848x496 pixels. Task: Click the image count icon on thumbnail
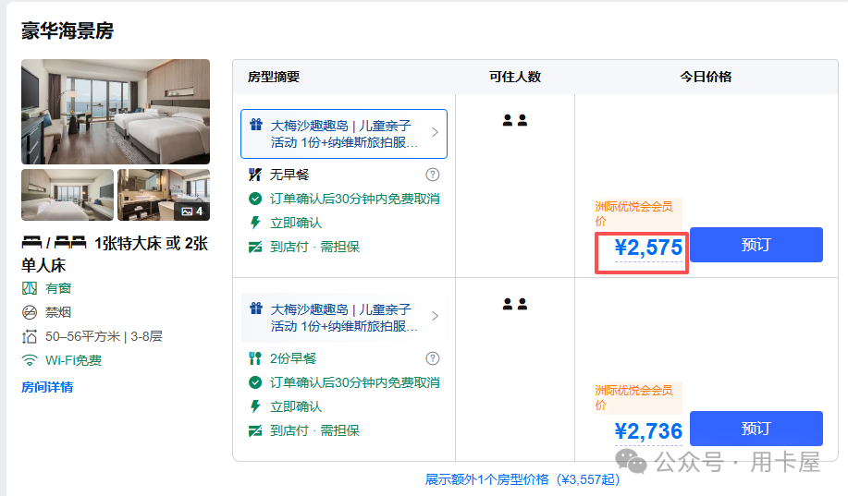tap(187, 212)
